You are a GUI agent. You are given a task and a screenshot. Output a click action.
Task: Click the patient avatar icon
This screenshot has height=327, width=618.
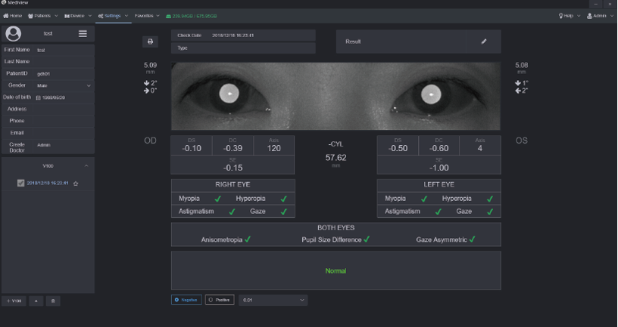13,34
